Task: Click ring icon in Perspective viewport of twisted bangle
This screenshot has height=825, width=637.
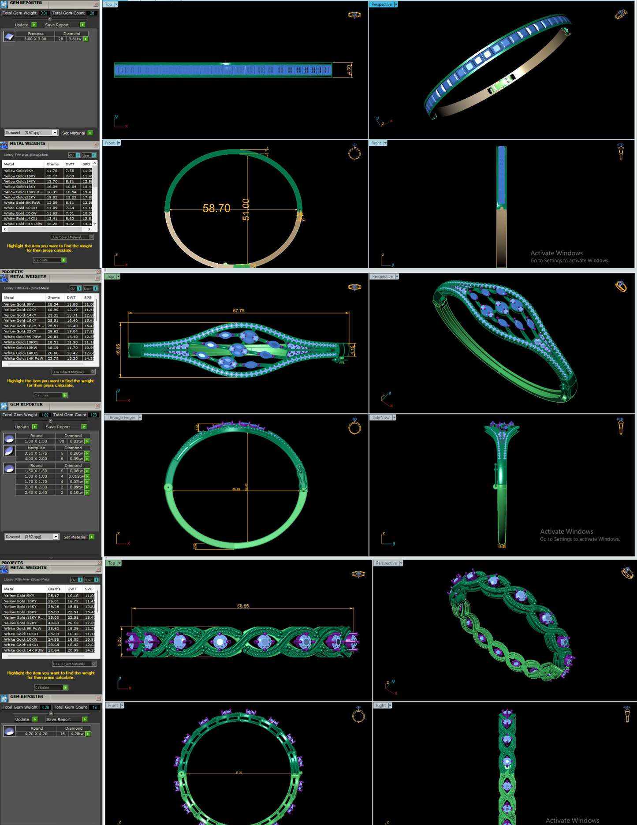Action: pyautogui.click(x=627, y=573)
